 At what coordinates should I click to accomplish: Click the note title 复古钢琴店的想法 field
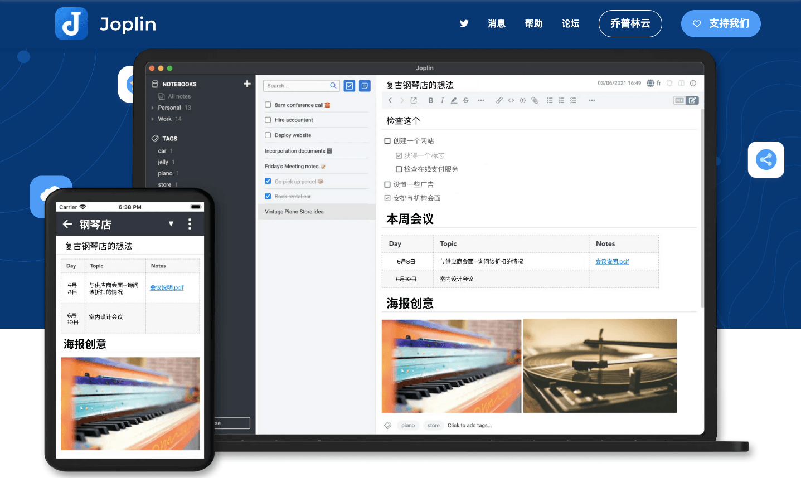pos(420,85)
